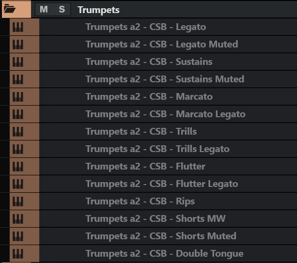
Task: Click the Flutter track instrument icon
Action: tap(17, 167)
